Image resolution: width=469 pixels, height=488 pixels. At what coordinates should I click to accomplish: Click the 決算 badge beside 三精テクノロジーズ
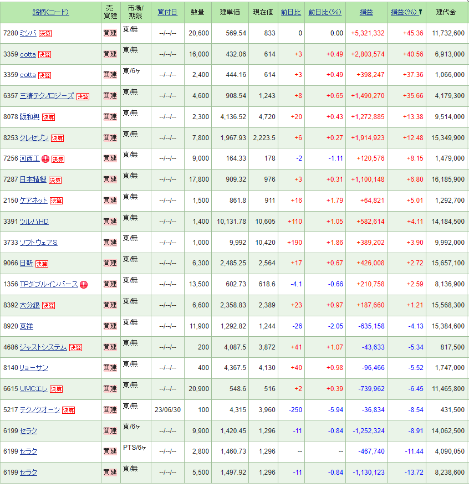click(x=83, y=97)
